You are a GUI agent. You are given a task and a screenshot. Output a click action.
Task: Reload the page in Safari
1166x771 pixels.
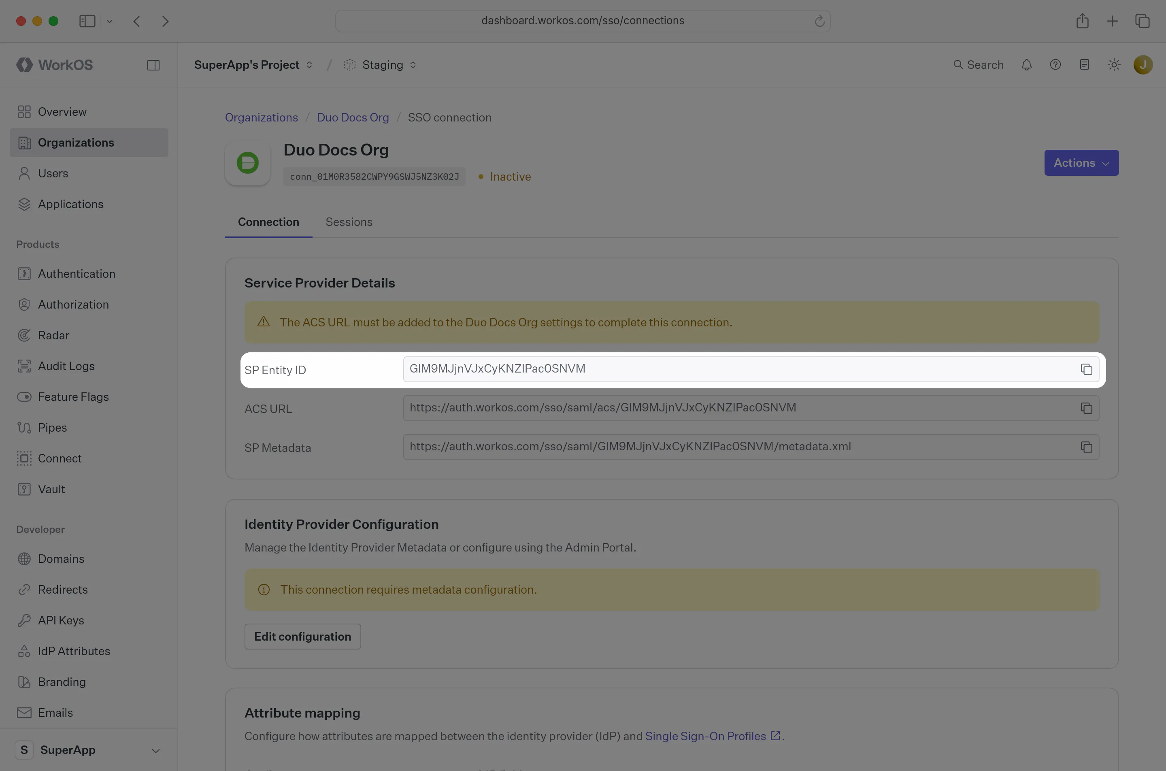pos(819,21)
